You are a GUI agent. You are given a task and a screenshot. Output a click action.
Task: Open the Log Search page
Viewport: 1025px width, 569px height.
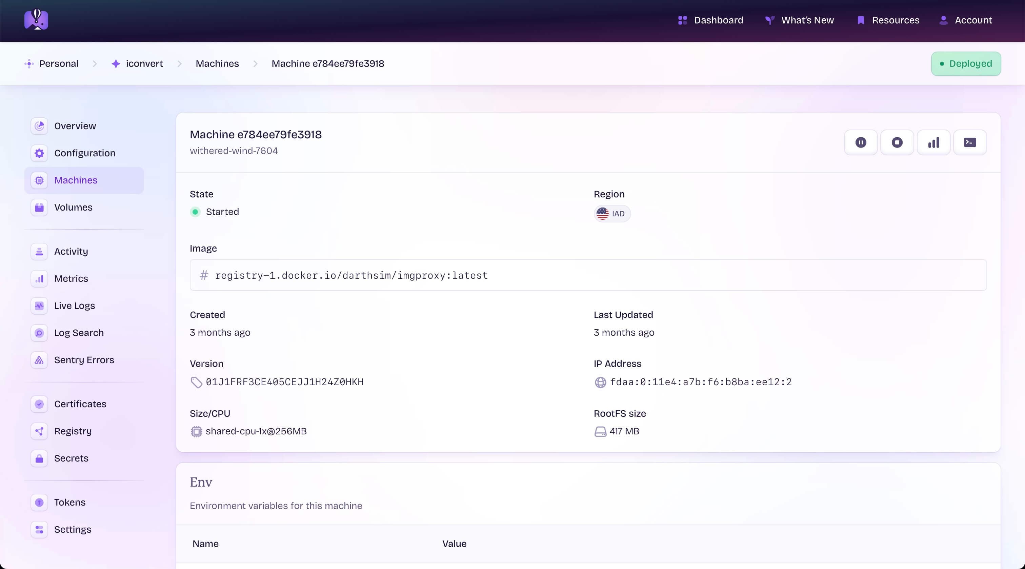[79, 332]
